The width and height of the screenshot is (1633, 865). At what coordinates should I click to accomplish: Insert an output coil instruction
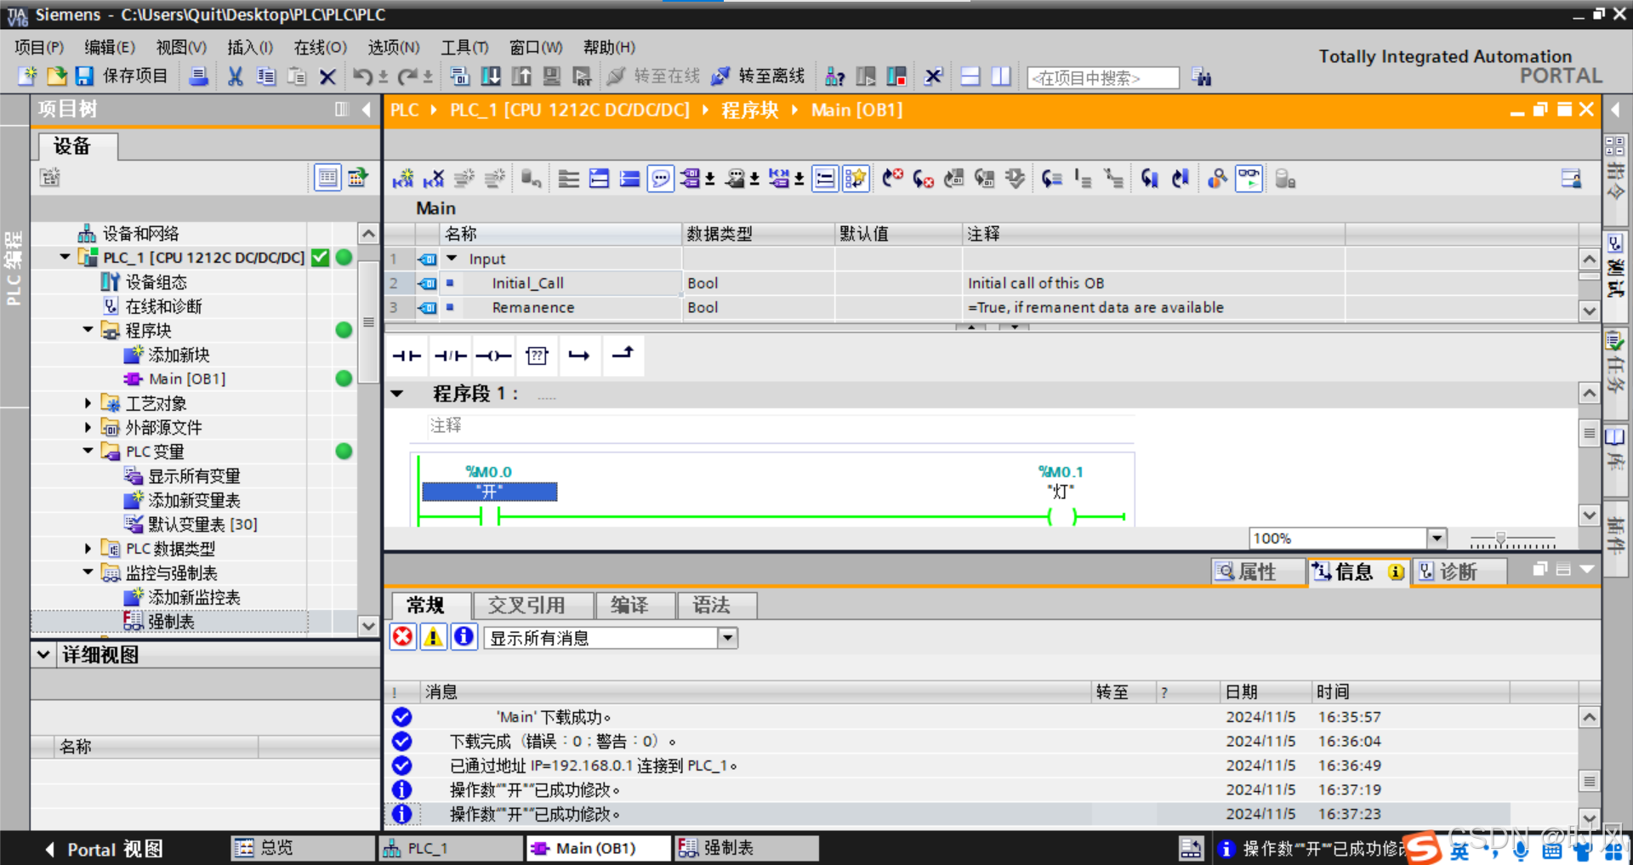point(493,356)
